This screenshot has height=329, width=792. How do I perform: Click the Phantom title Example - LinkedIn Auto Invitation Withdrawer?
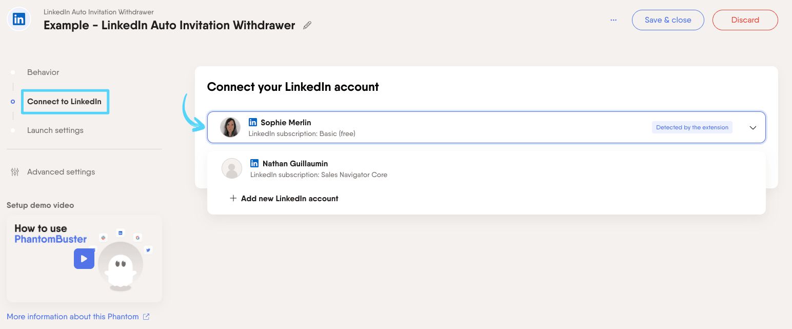(x=169, y=25)
